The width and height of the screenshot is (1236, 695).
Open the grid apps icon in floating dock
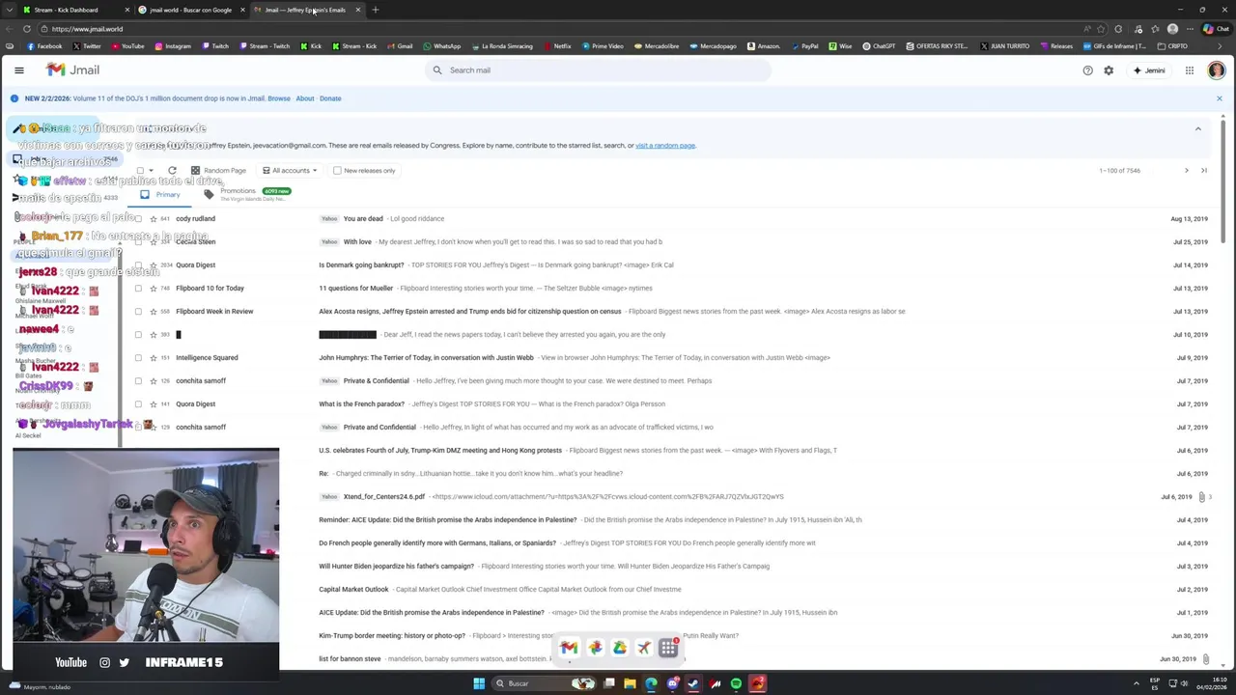click(x=668, y=649)
